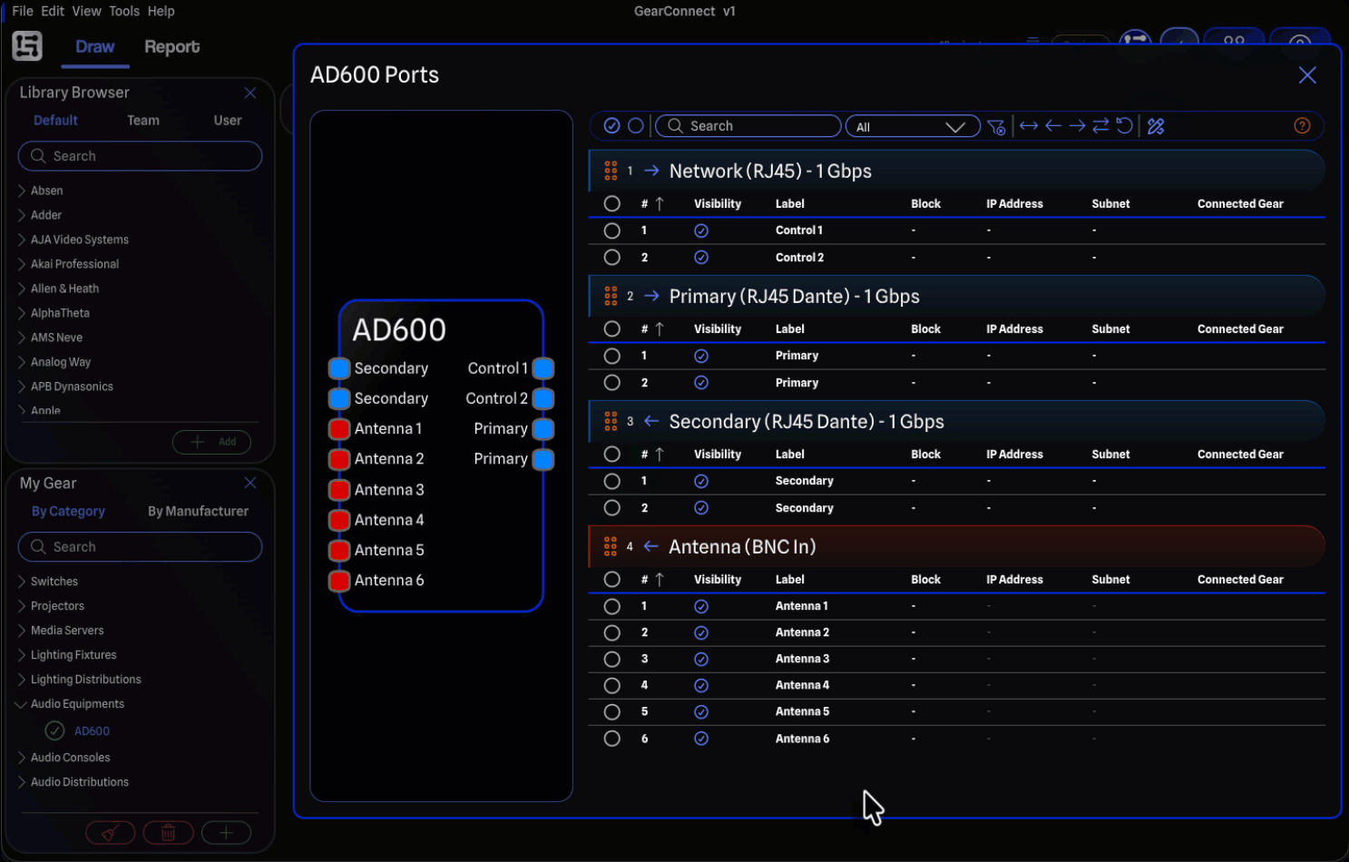Toggle visibility check for Antenna 3 port

(701, 660)
